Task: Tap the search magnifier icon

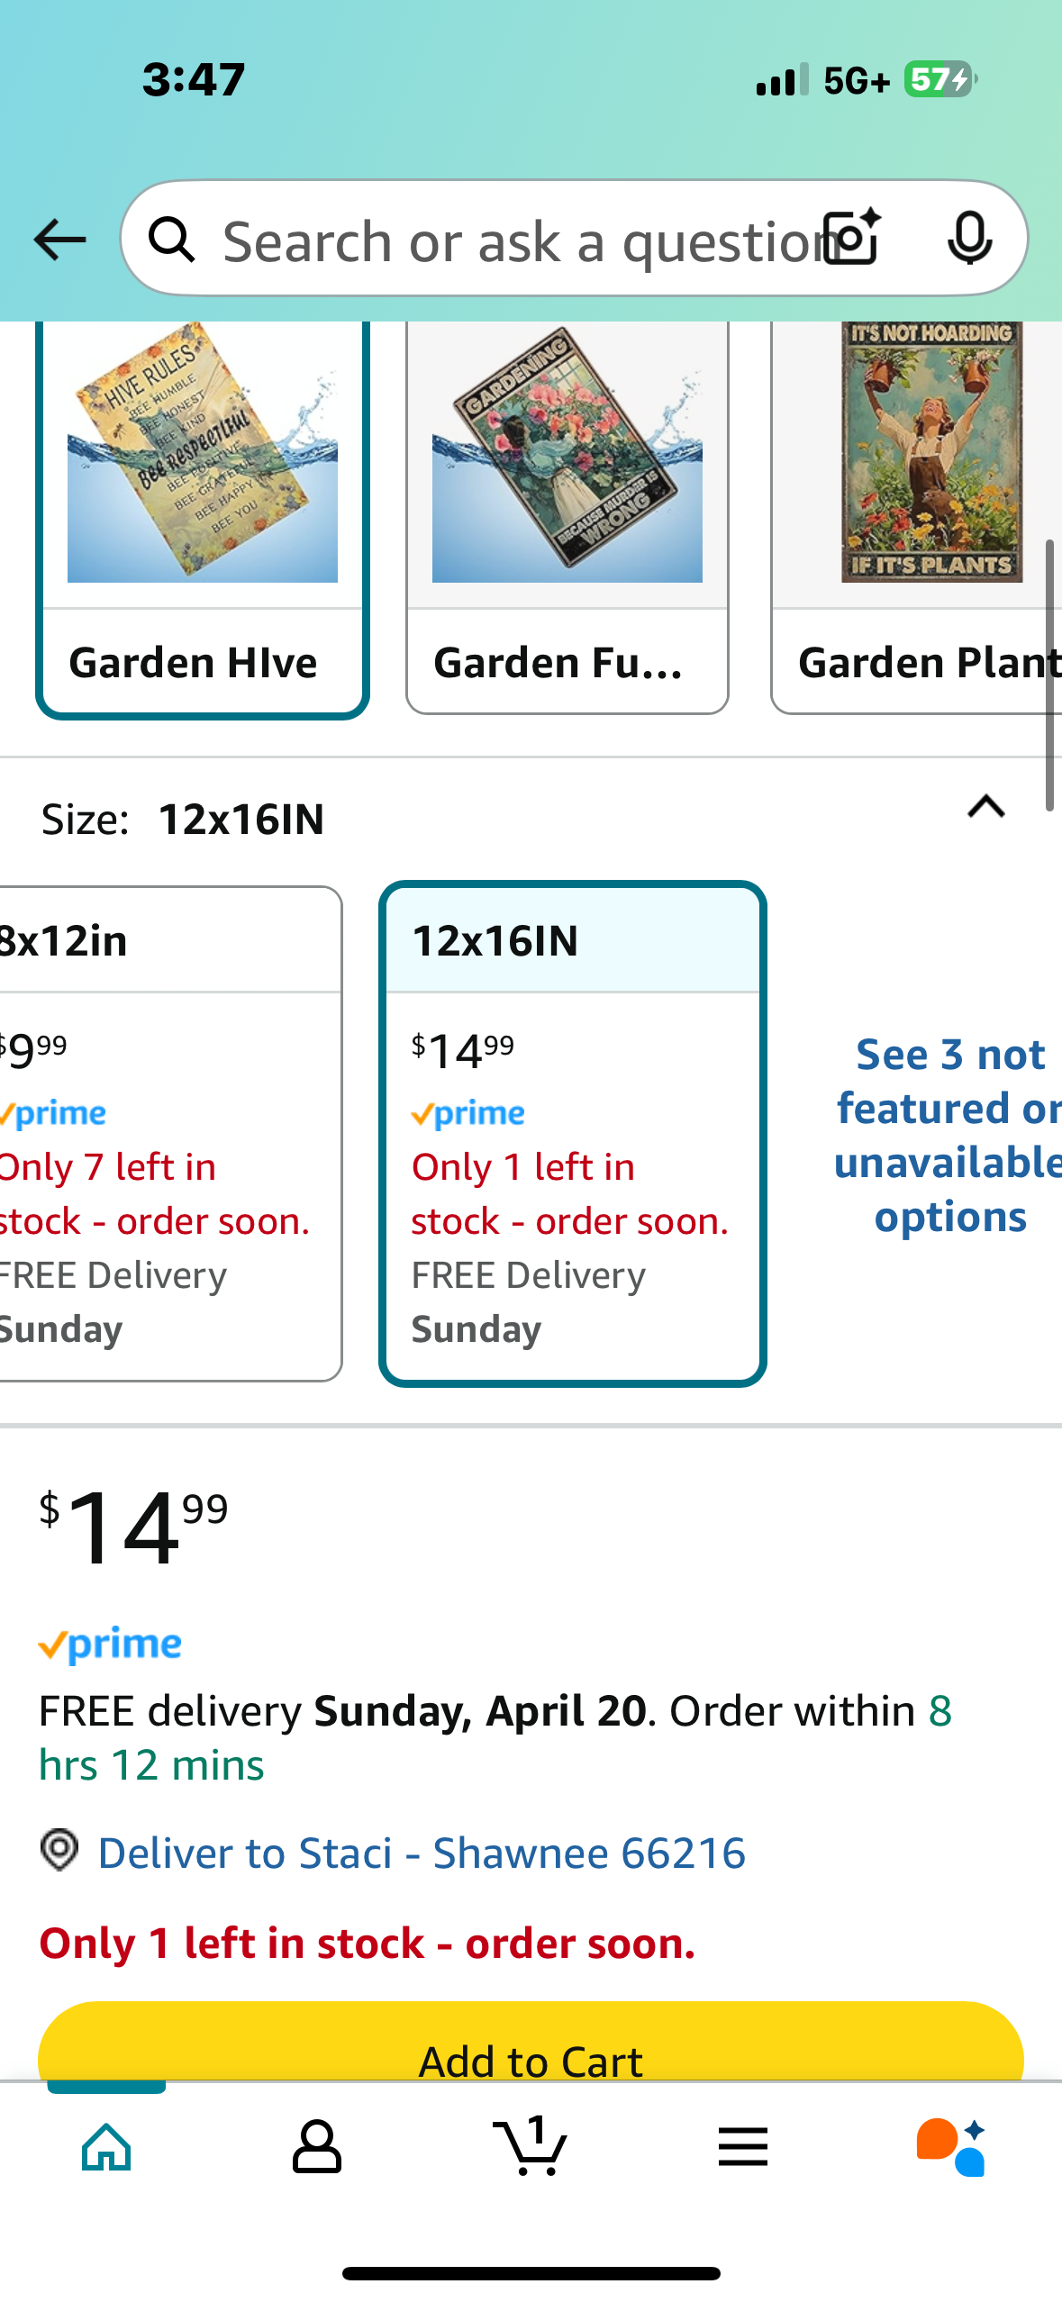Action: (171, 240)
